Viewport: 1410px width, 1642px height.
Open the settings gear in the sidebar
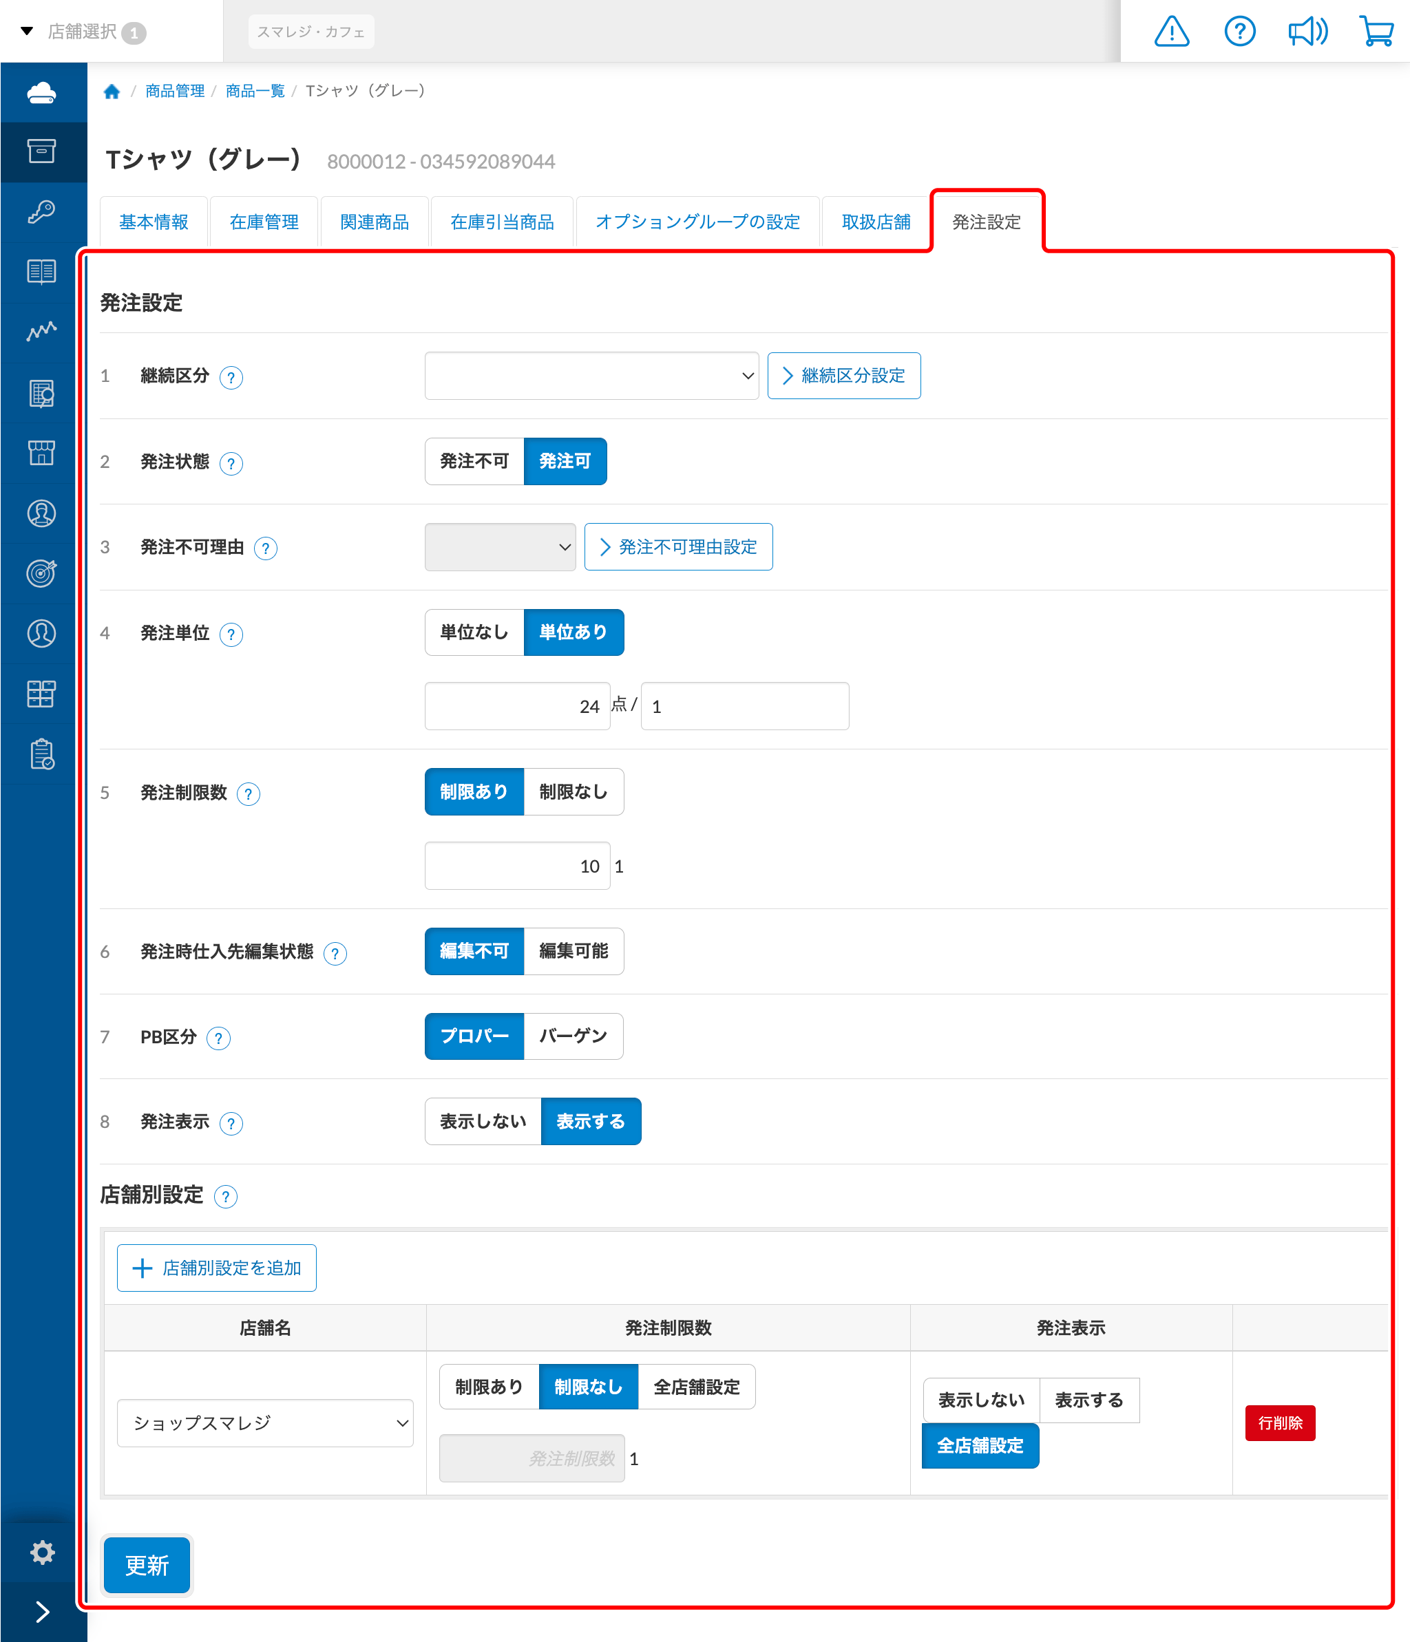tap(42, 1553)
